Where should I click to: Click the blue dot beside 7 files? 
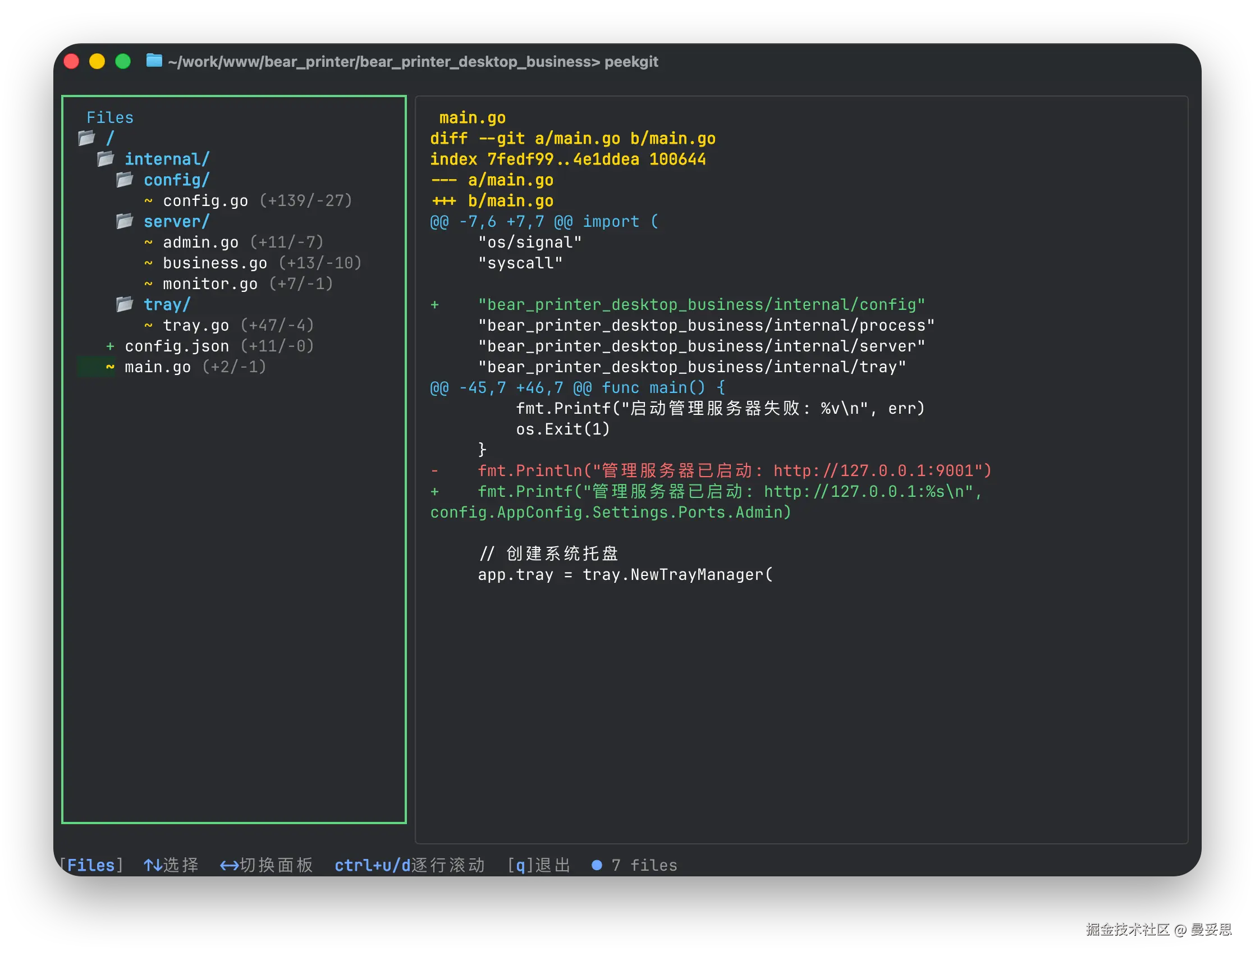(x=597, y=865)
